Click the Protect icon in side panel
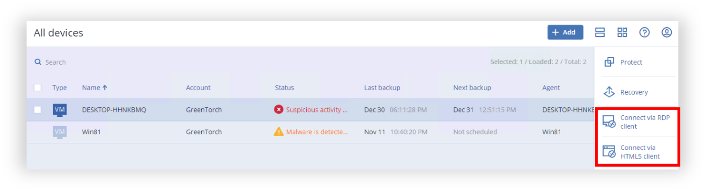The height and width of the screenshot is (191, 705). 609,62
